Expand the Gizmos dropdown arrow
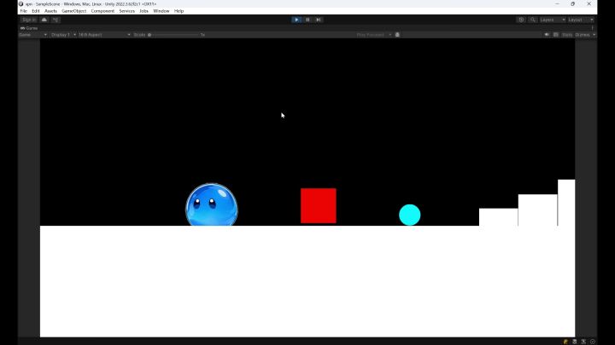Screen dimensions: 615x345 [x=594, y=35]
